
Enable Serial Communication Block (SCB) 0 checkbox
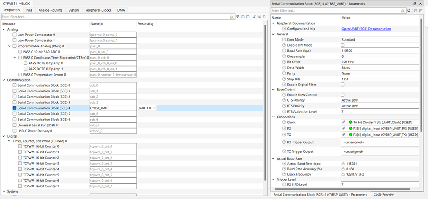[x=15, y=85]
